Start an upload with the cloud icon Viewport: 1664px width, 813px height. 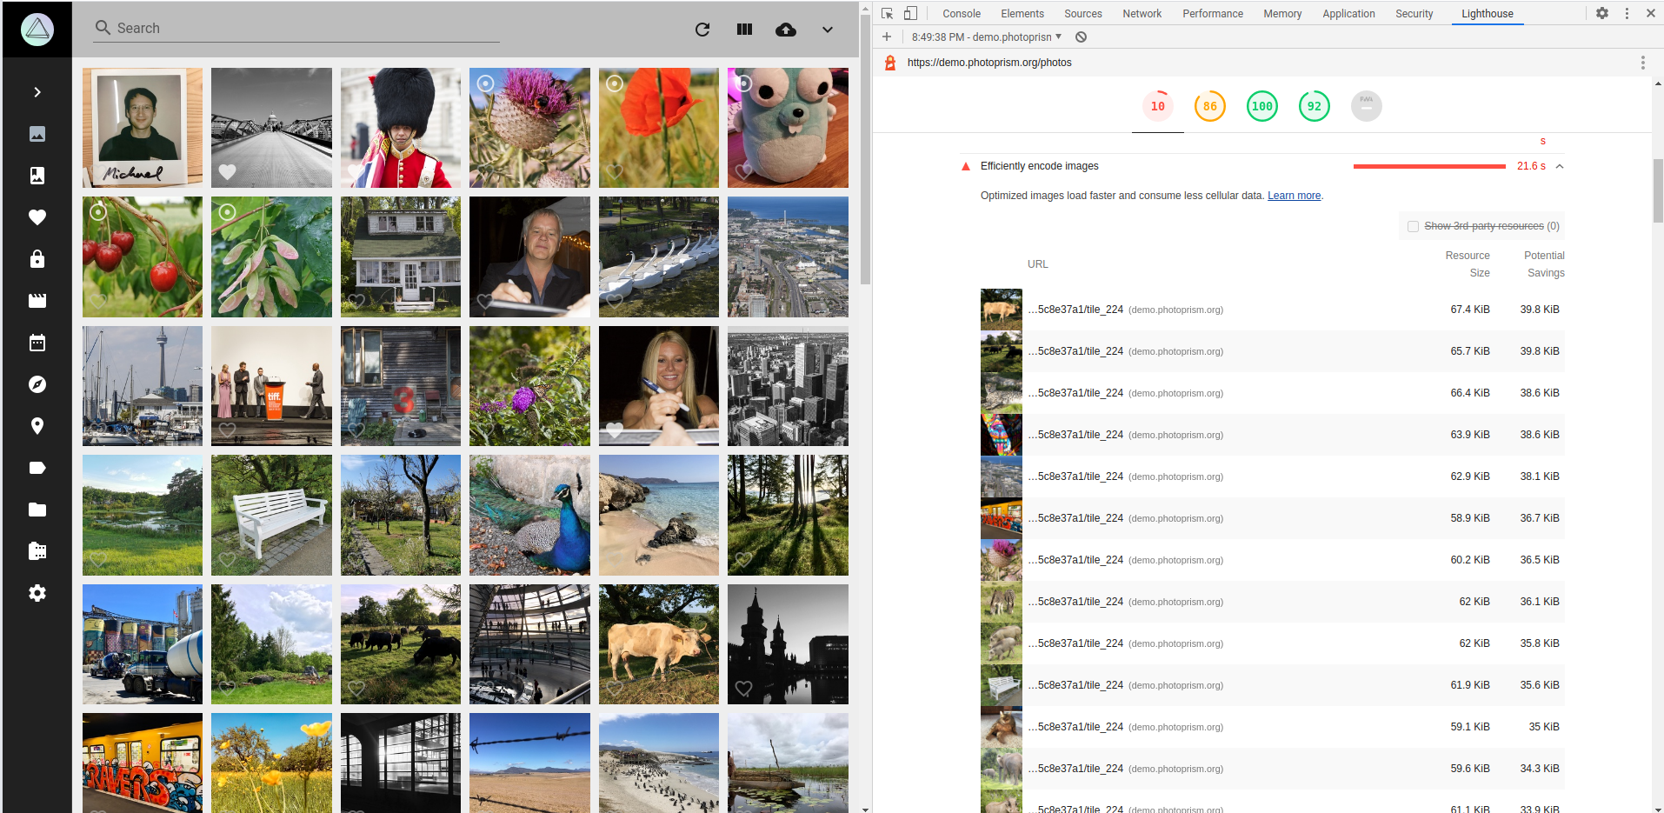pos(785,29)
